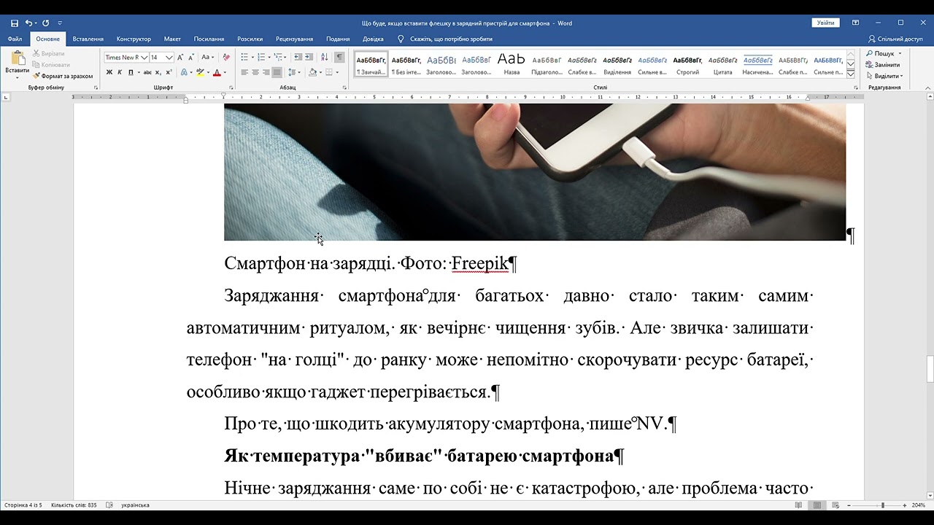Screen dimensions: 934x525
Task: Align text left icon
Action: pos(245,72)
